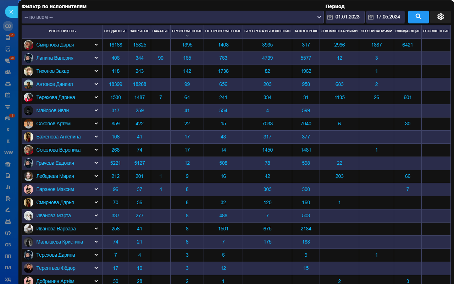The image size is (454, 284).
Task: Open the bar chart icon in sidebar
Action: pyautogui.click(x=8, y=187)
